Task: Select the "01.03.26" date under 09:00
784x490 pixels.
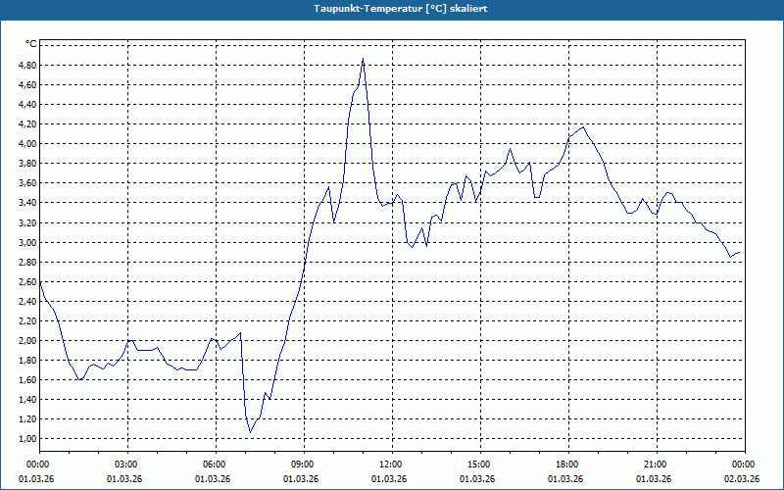Action: 301,479
